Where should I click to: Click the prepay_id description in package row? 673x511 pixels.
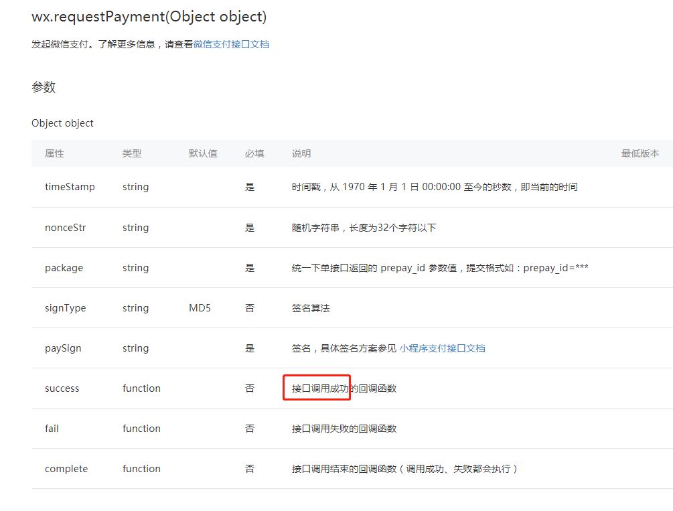click(x=440, y=268)
